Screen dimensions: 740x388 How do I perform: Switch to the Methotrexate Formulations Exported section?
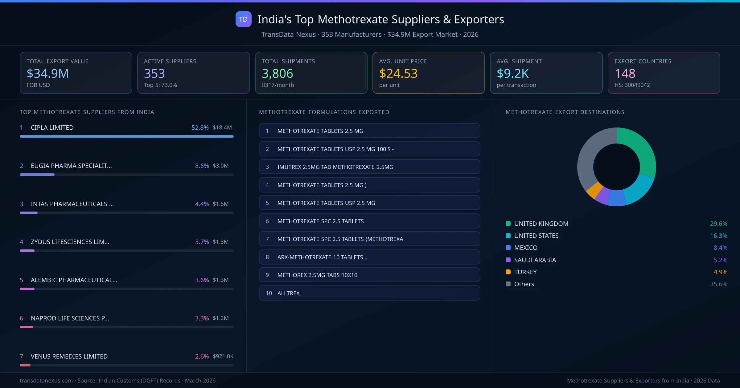[x=324, y=112]
